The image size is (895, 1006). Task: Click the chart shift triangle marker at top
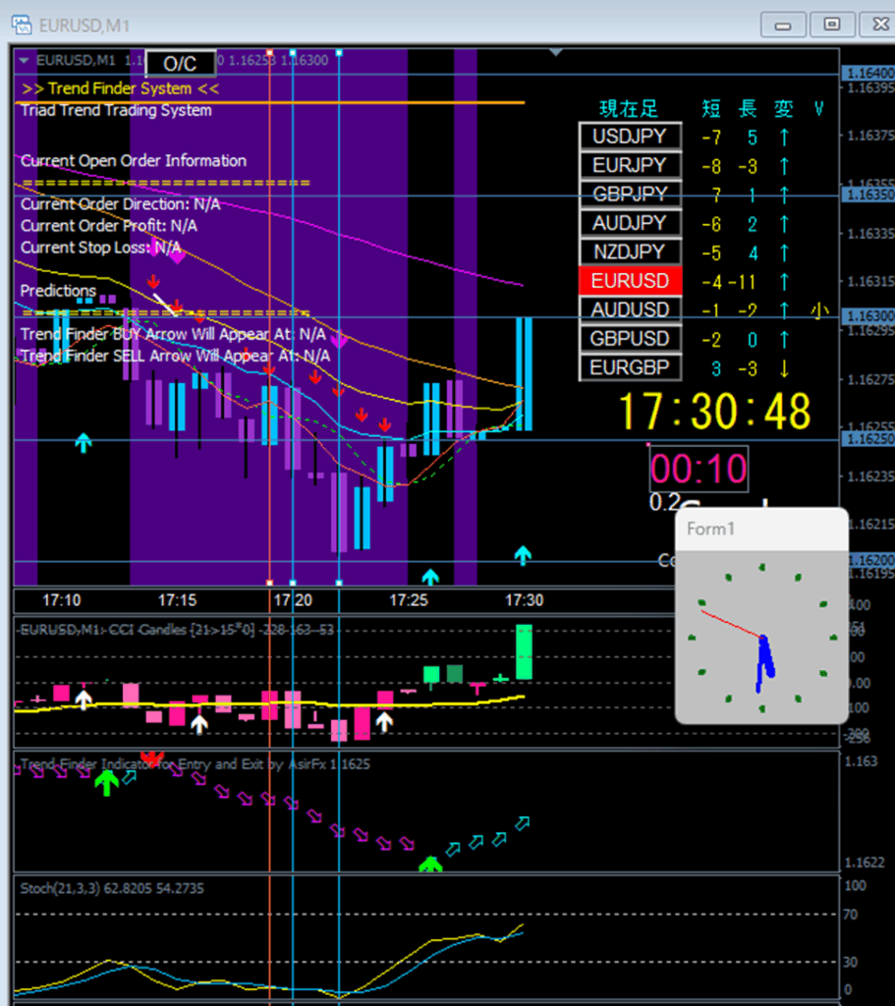[x=556, y=52]
